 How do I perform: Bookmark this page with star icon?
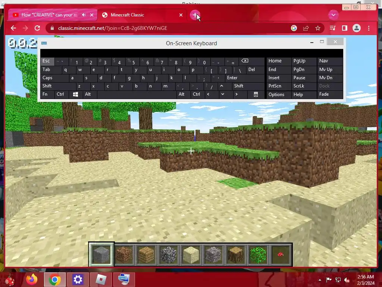point(318,28)
